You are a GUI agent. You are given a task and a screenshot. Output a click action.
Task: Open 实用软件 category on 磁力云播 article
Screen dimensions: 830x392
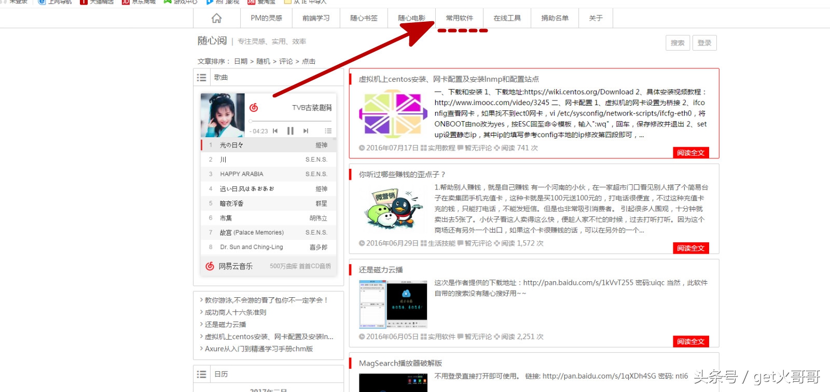point(441,337)
